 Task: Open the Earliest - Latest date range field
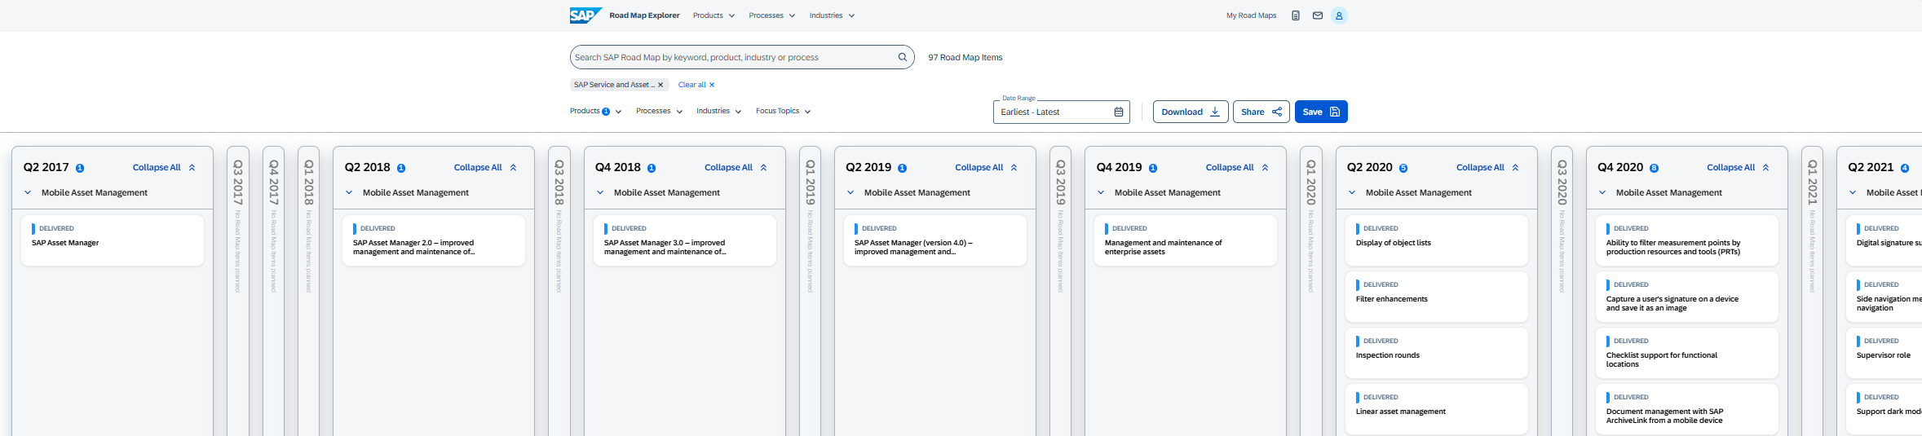pyautogui.click(x=1061, y=112)
